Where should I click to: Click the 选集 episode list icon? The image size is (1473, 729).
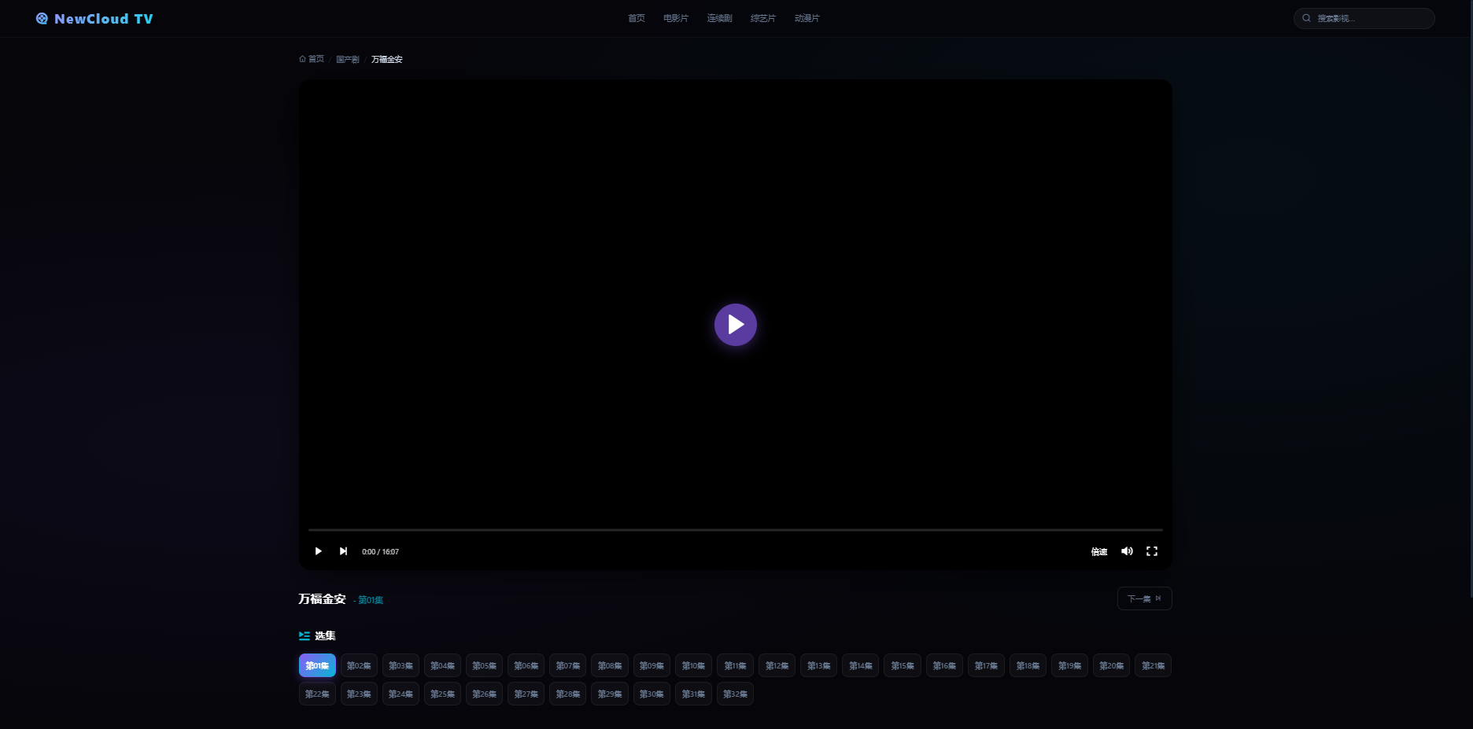coord(305,635)
